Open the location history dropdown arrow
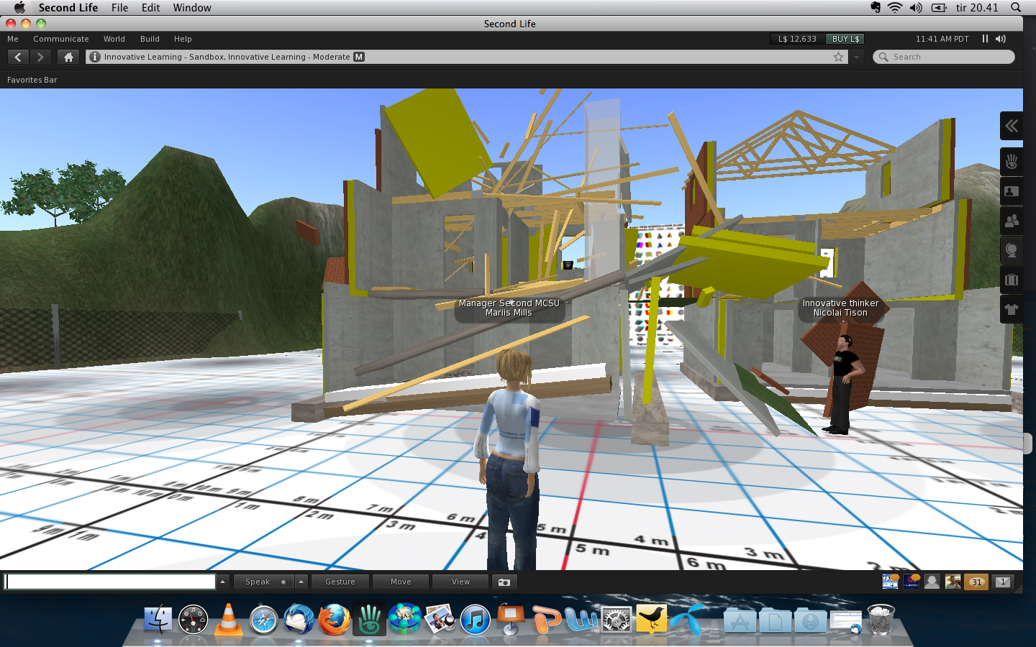The height and width of the screenshot is (647, 1036). click(x=856, y=57)
